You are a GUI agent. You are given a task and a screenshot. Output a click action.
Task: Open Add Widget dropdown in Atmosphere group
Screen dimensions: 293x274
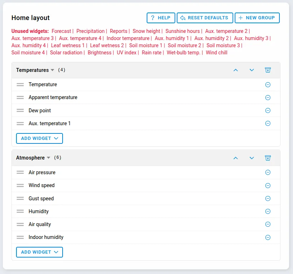click(39, 252)
